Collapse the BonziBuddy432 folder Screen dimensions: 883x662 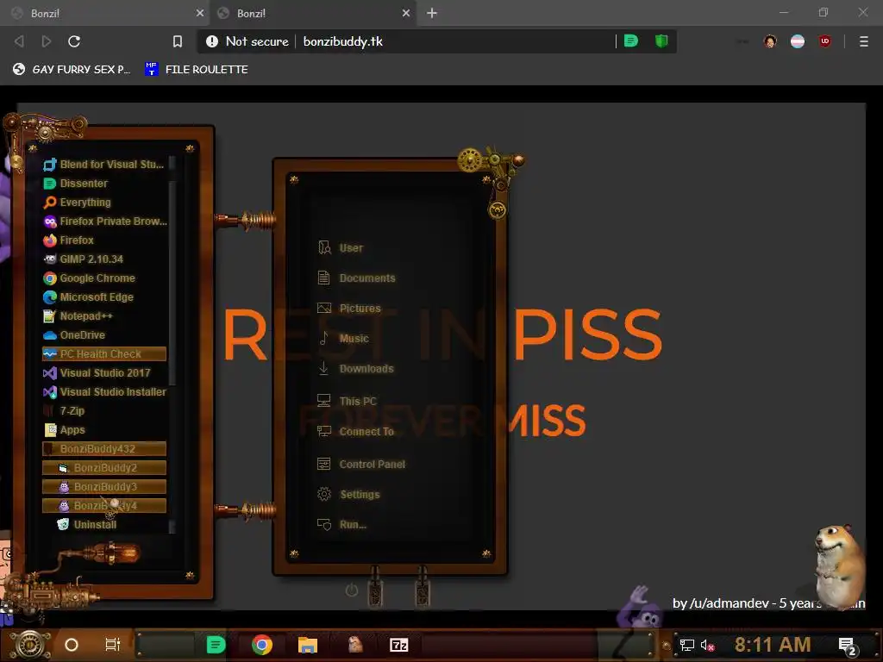(x=103, y=448)
